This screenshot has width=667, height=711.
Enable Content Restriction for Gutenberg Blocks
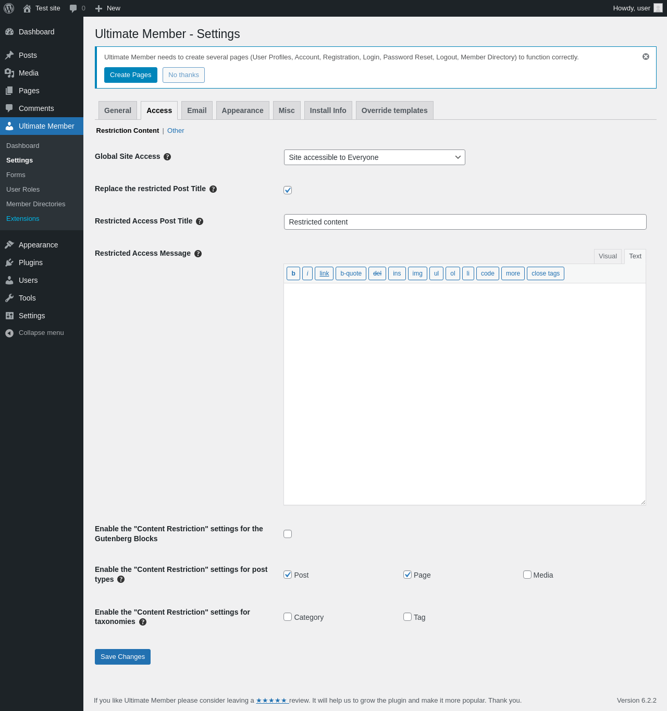pos(288,534)
